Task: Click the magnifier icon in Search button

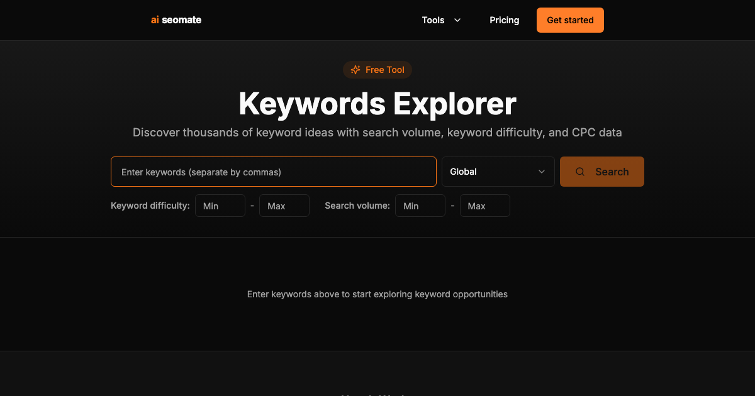Action: click(580, 172)
